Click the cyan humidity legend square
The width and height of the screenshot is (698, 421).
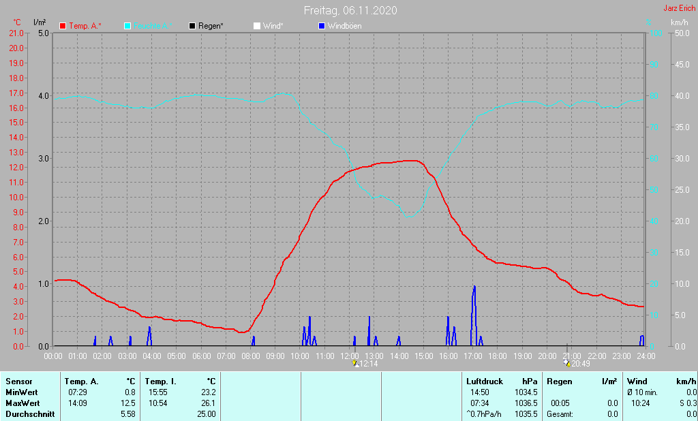pyautogui.click(x=127, y=26)
